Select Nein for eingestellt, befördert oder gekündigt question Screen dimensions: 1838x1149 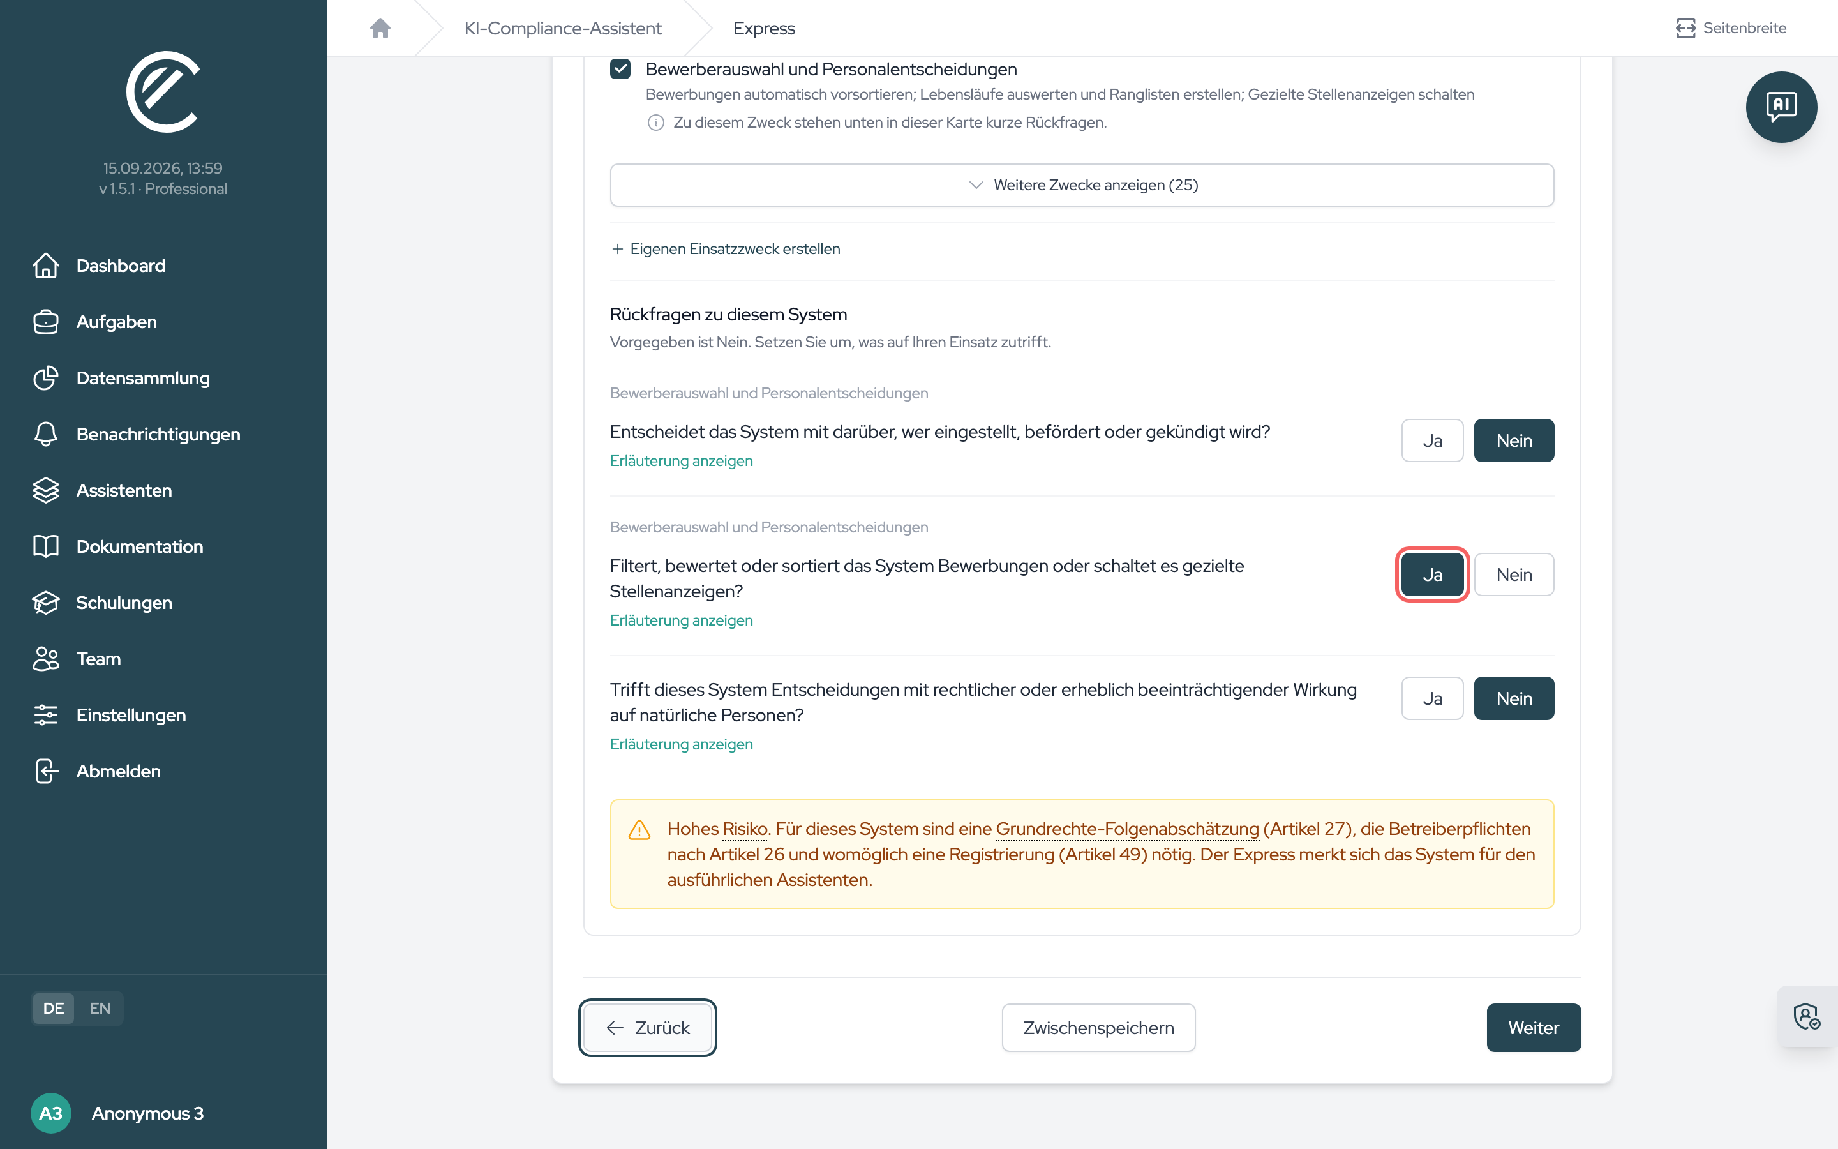coord(1514,440)
